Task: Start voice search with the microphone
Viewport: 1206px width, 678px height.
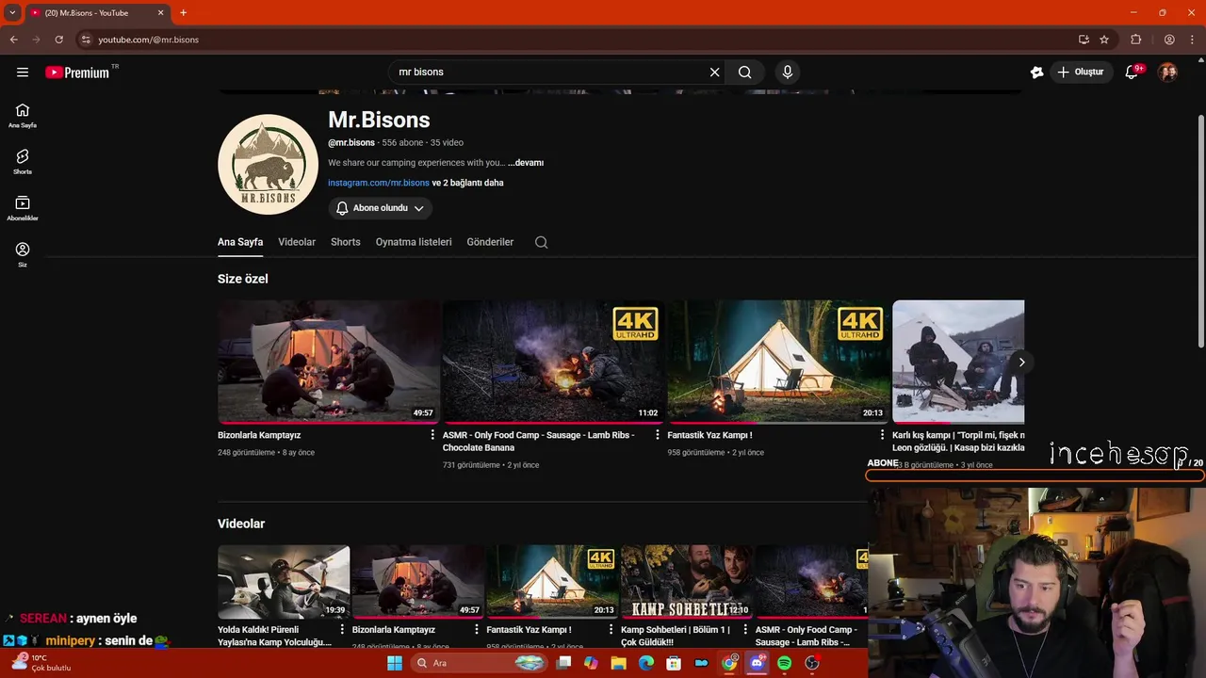Action: pos(788,72)
